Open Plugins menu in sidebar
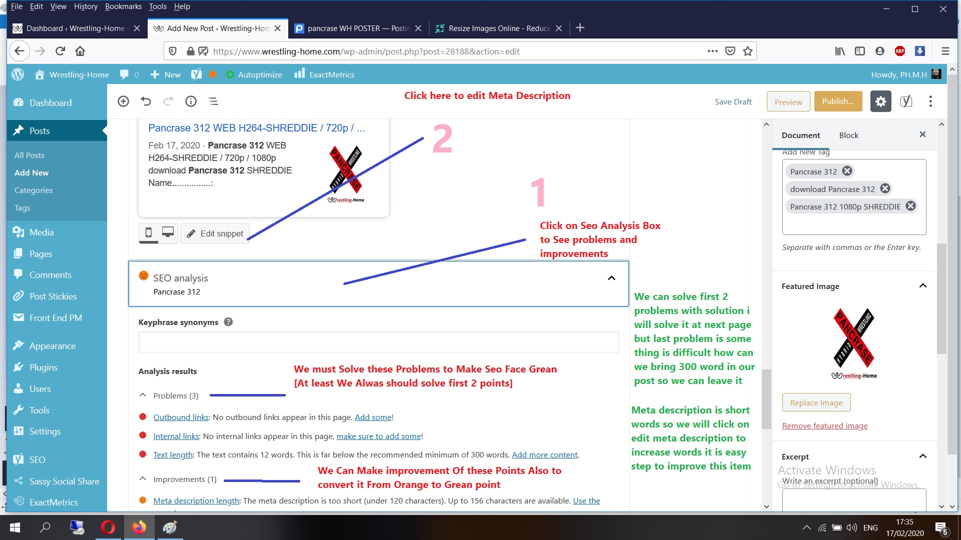Screen dimensions: 961x540 (43, 367)
